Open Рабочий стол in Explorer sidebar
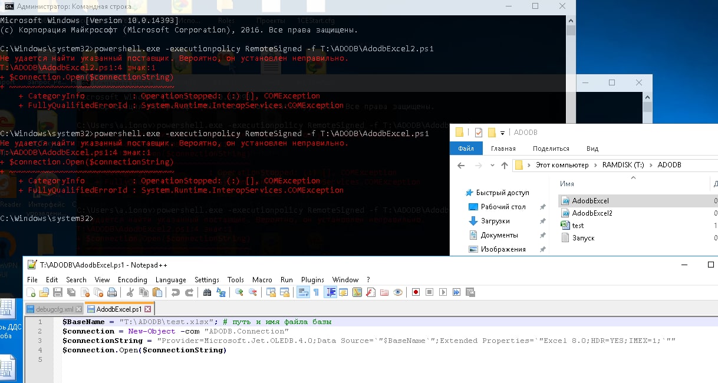The width and height of the screenshot is (718, 383). (x=503, y=207)
